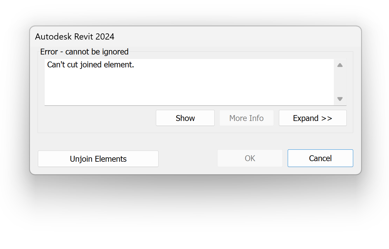The image size is (389, 249).
Task: Click the double chevron on the Expand button
Action: [327, 118]
